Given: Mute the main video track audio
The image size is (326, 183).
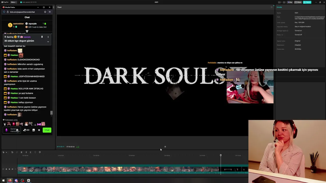Looking at the screenshot, I should pyautogui.click(x=12, y=169).
